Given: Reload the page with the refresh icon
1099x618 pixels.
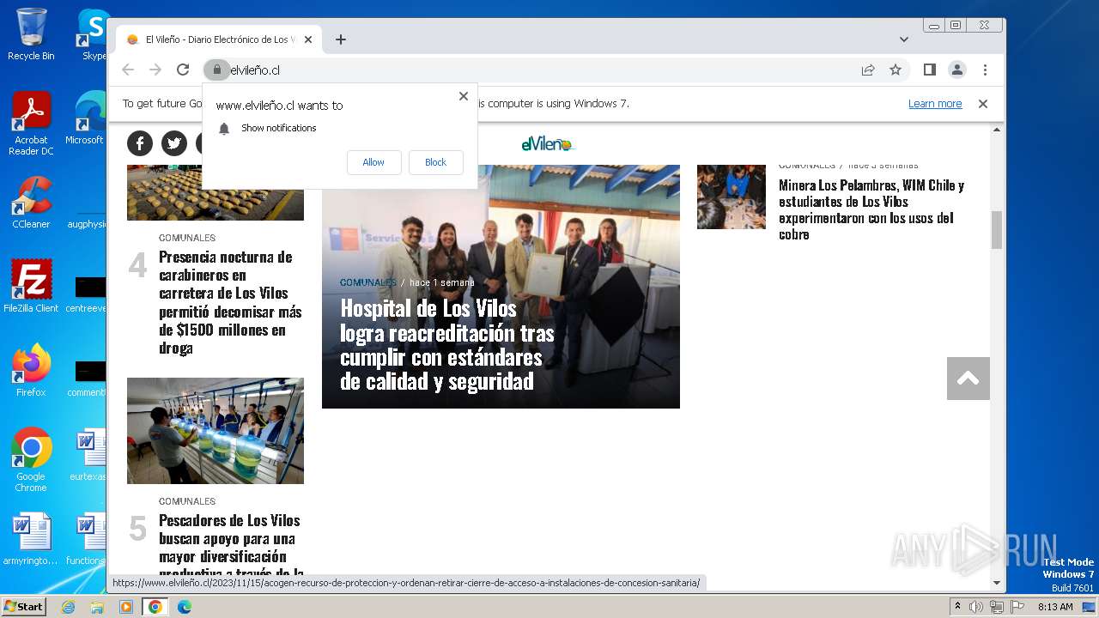Looking at the screenshot, I should (x=183, y=70).
